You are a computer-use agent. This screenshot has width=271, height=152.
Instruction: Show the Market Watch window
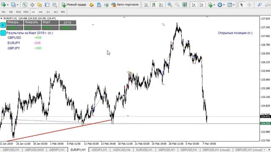[x=25, y=5]
